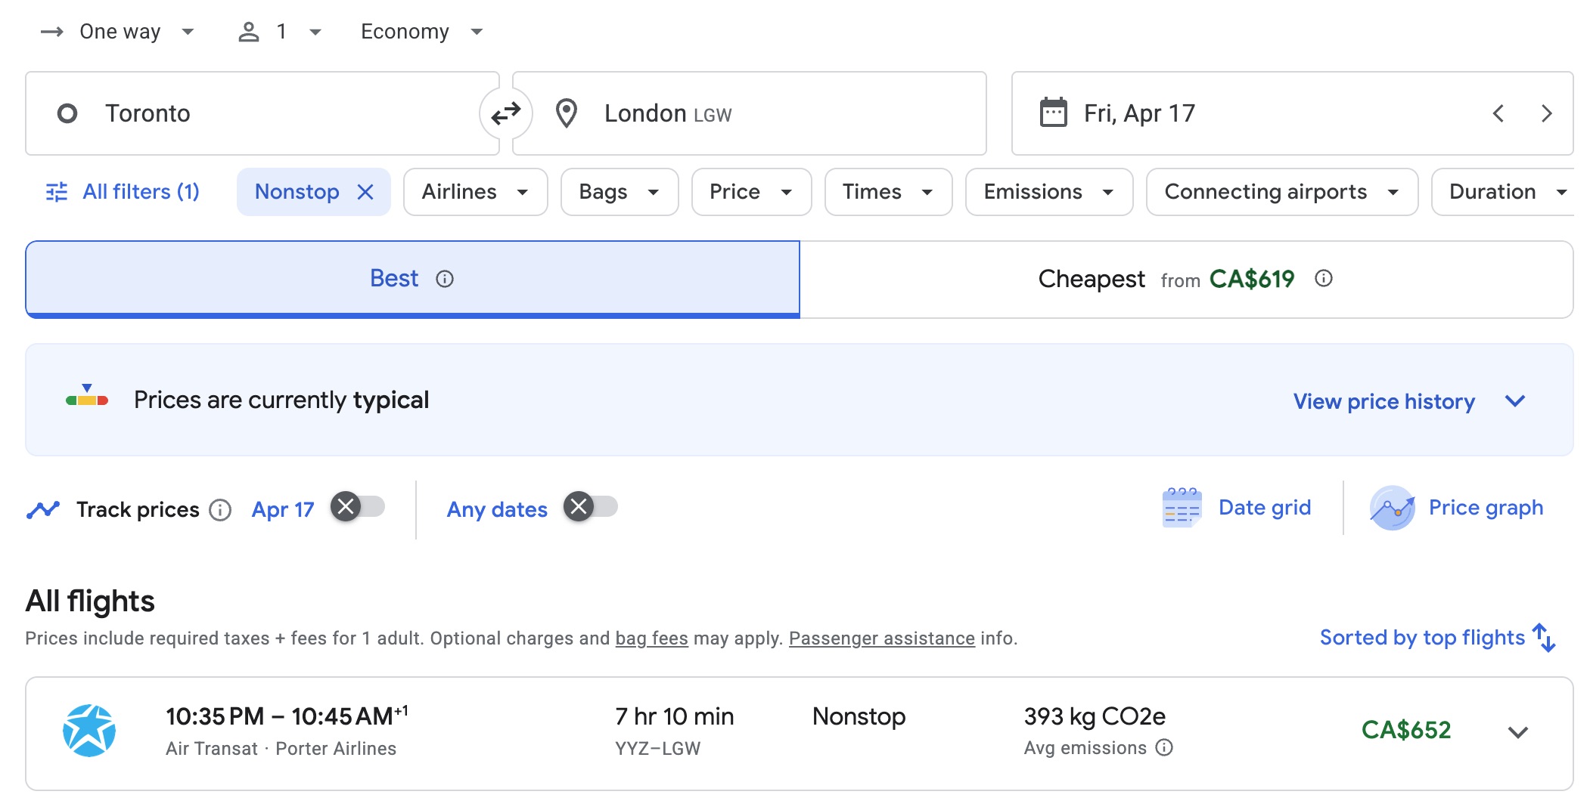The height and width of the screenshot is (810, 1590).
Task: Open the Economy class dropdown
Action: tap(421, 32)
